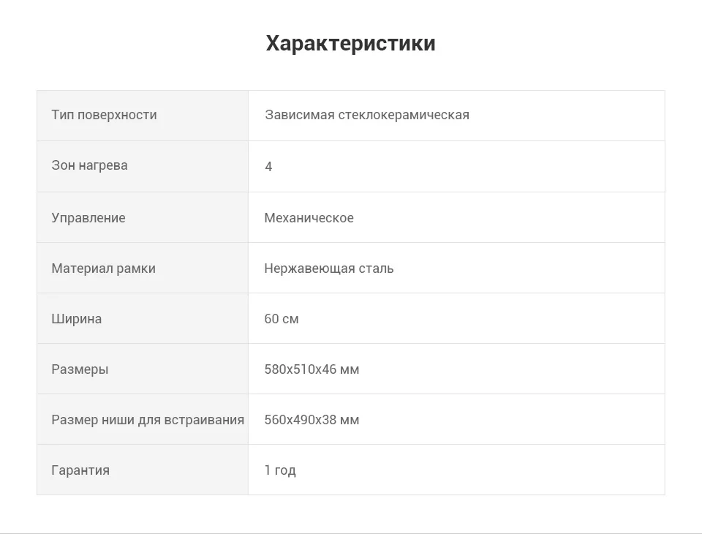Select the Тип поверхности label cell

pos(143,116)
